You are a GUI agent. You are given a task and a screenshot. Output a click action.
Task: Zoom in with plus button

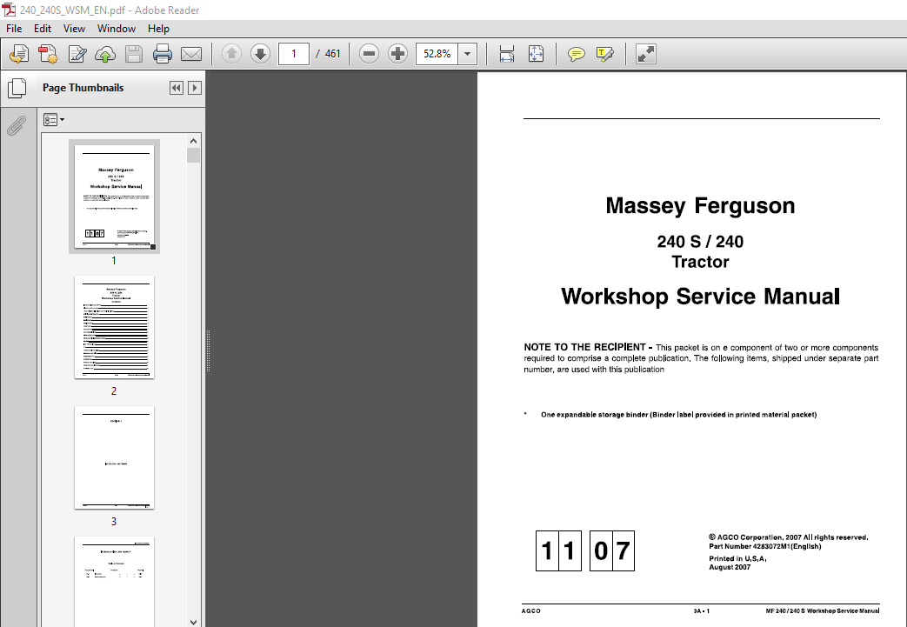click(x=397, y=54)
